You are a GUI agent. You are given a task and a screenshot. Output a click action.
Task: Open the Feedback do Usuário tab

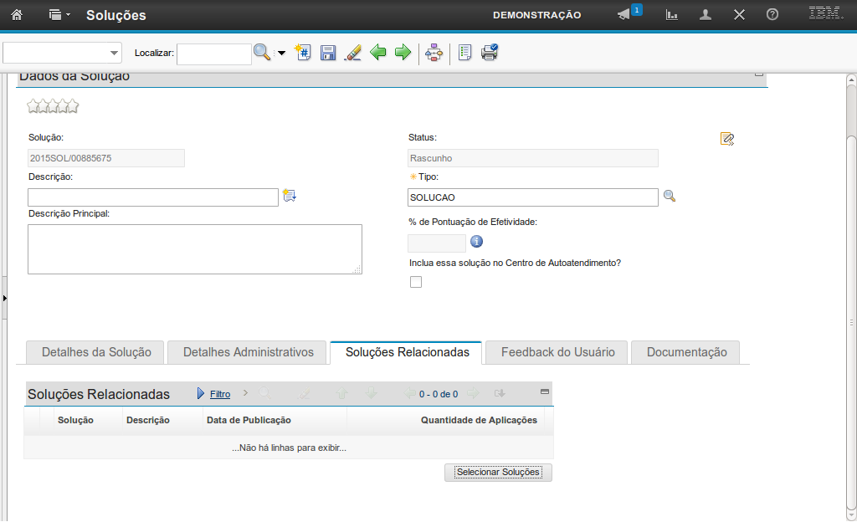(557, 352)
